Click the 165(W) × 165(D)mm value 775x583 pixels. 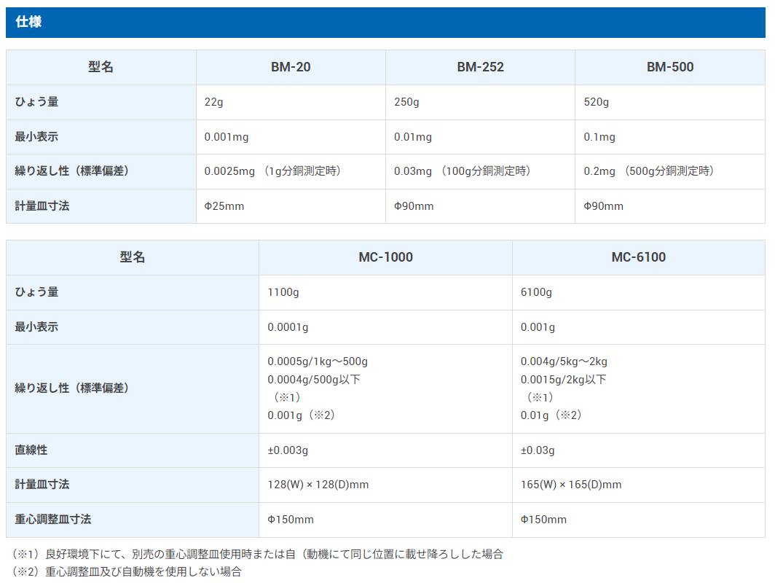[x=571, y=485]
